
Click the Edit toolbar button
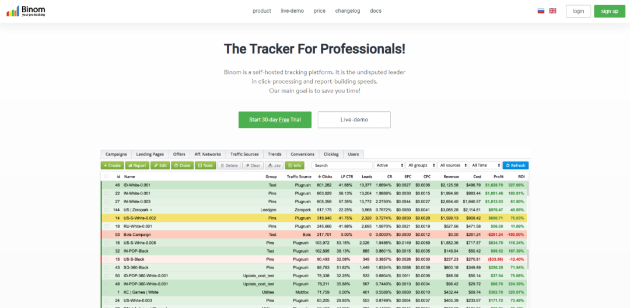tap(160, 165)
